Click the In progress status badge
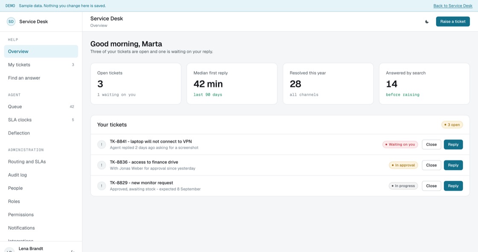The width and height of the screenshot is (478, 252). pos(403,186)
